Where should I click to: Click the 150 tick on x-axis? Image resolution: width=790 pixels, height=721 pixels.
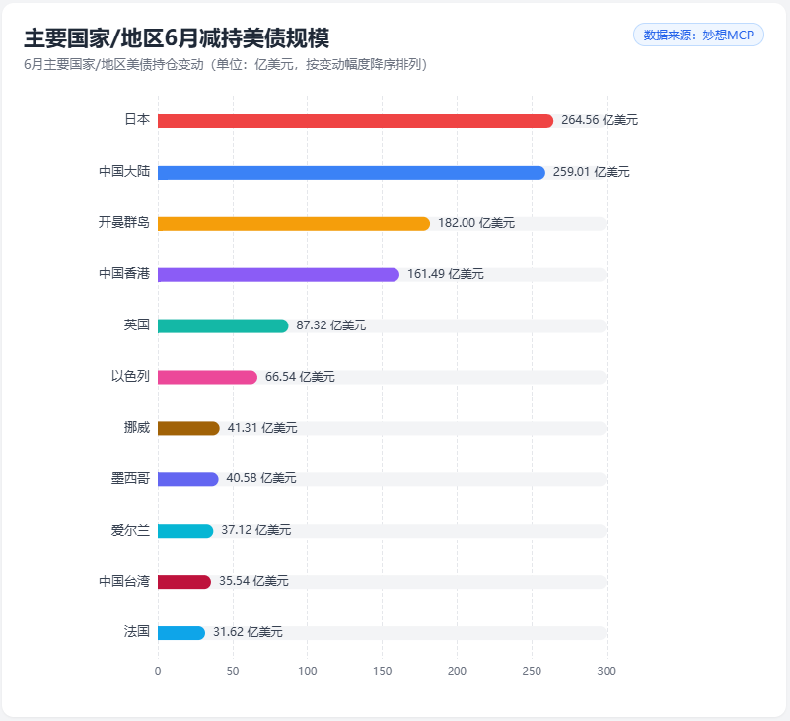pyautogui.click(x=382, y=671)
